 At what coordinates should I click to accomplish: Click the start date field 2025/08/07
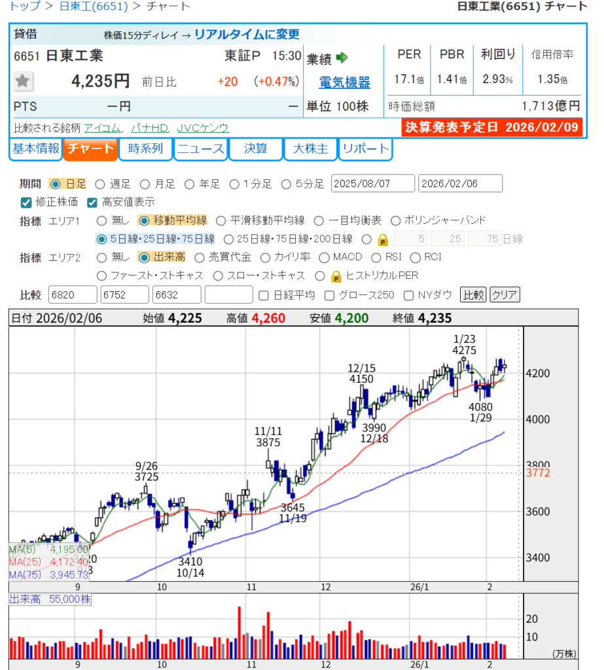point(373,184)
